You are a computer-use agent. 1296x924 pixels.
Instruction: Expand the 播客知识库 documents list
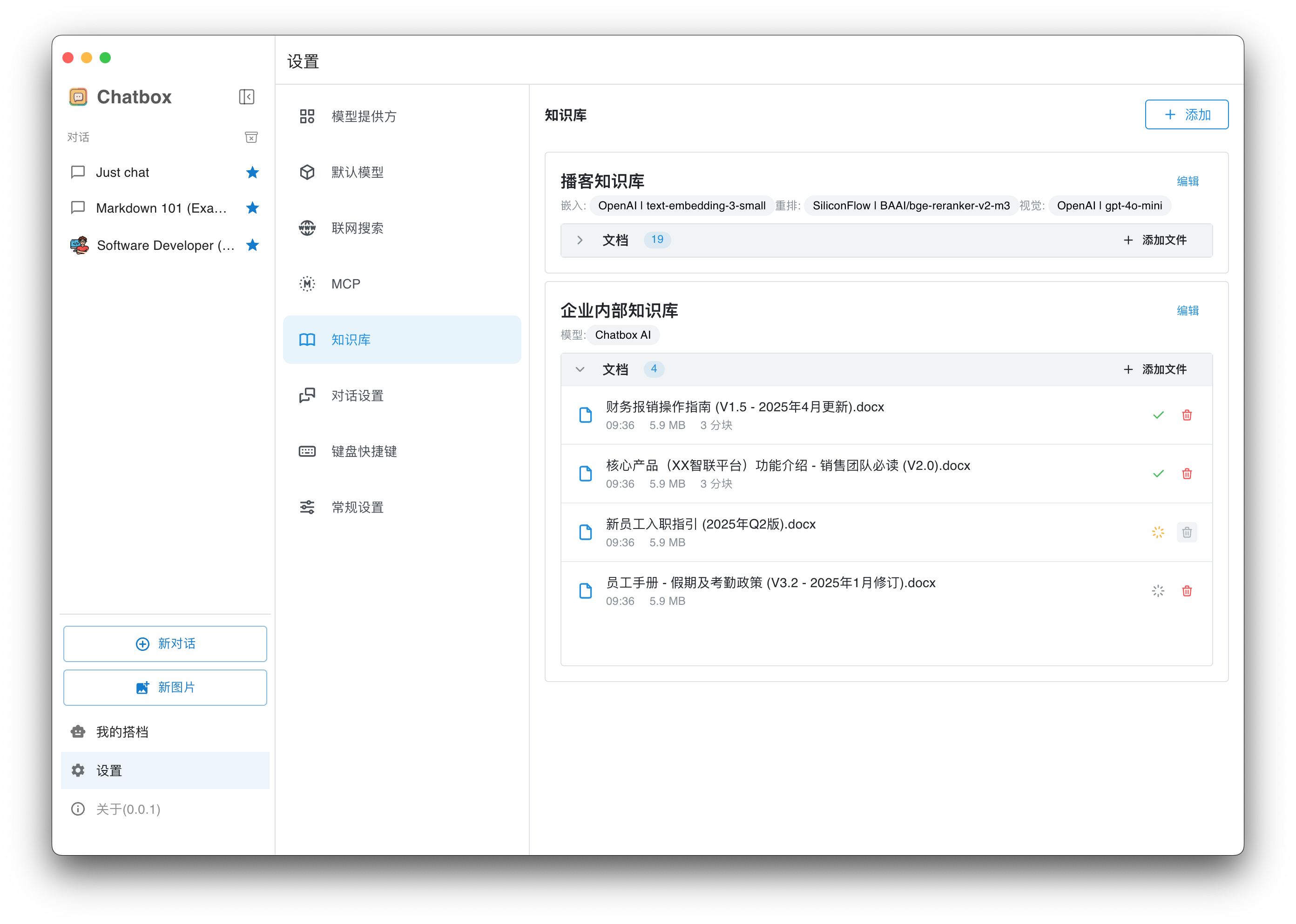[x=580, y=240]
